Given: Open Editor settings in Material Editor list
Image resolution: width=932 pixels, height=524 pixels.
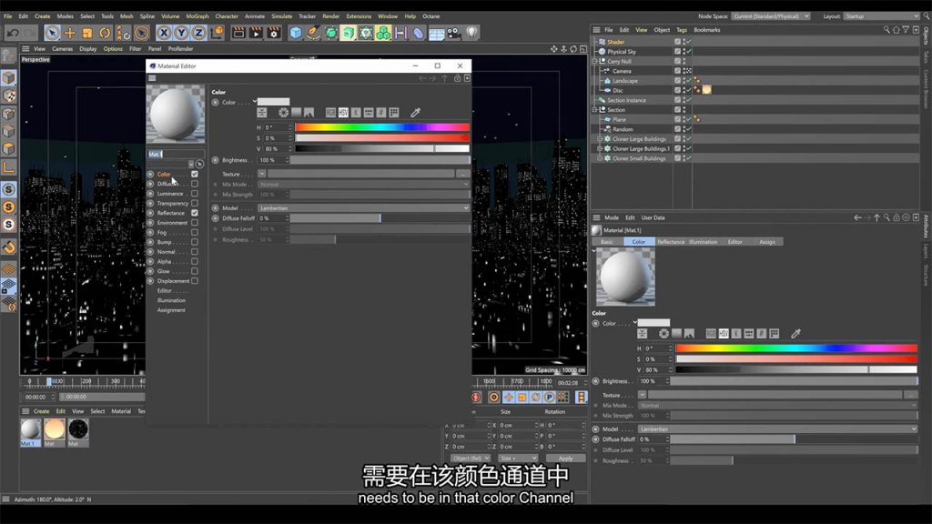Looking at the screenshot, I should click(x=165, y=290).
